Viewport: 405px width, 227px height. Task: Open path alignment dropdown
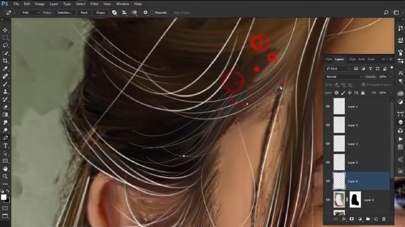(x=124, y=13)
